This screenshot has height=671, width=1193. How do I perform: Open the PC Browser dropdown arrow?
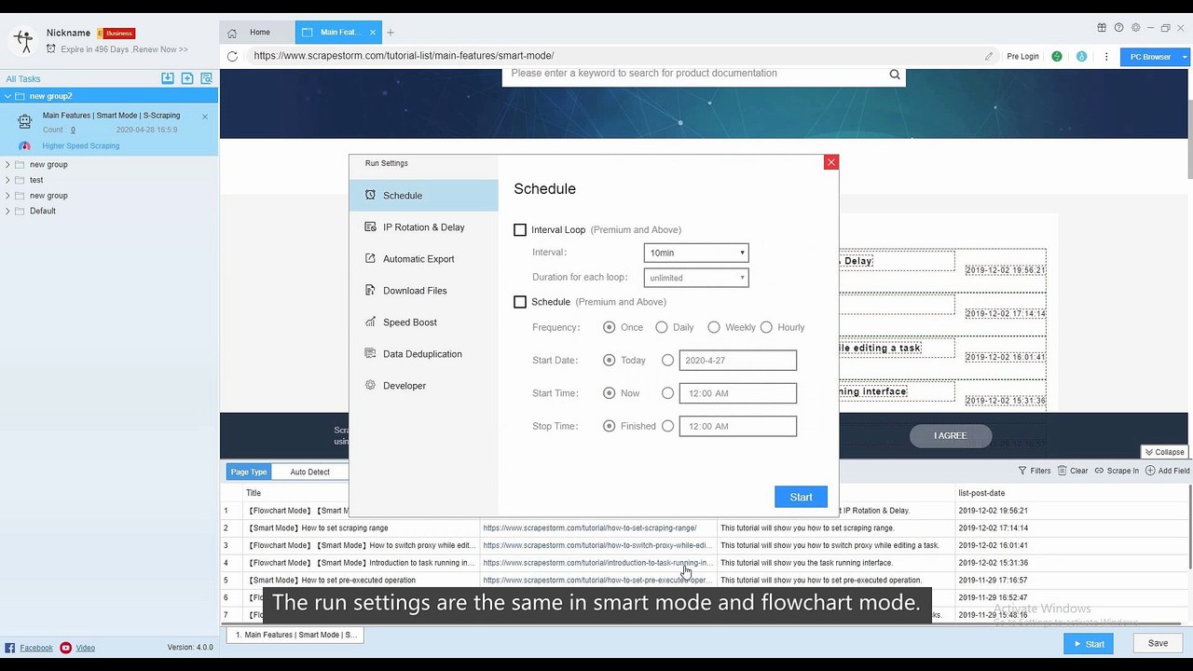[x=1185, y=57]
